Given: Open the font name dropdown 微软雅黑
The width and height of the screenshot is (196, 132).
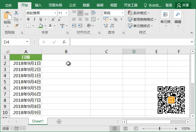Looking at the screenshot, I should [41, 13].
